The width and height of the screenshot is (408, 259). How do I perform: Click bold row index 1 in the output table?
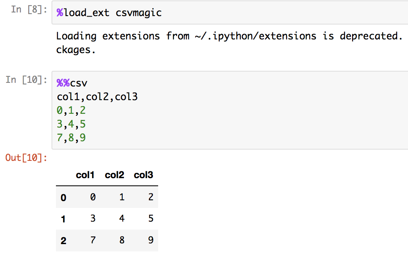point(63,219)
